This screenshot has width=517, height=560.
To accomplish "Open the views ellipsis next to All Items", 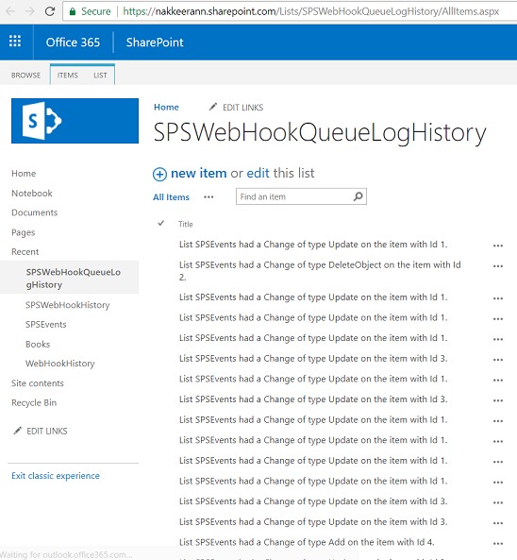I will (x=208, y=197).
